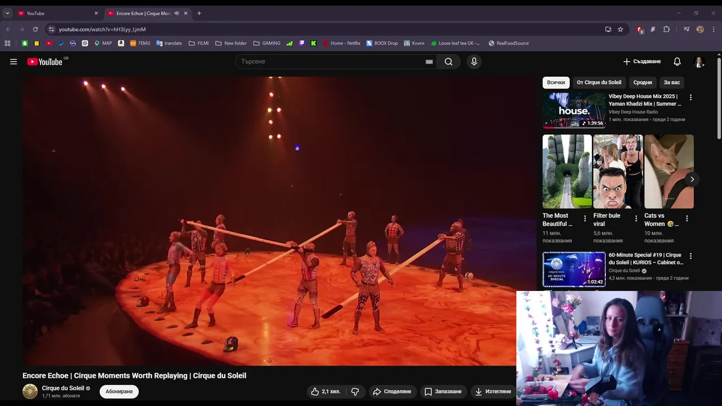Open the tab search dropdown arrow
The height and width of the screenshot is (406, 722).
[x=7, y=13]
